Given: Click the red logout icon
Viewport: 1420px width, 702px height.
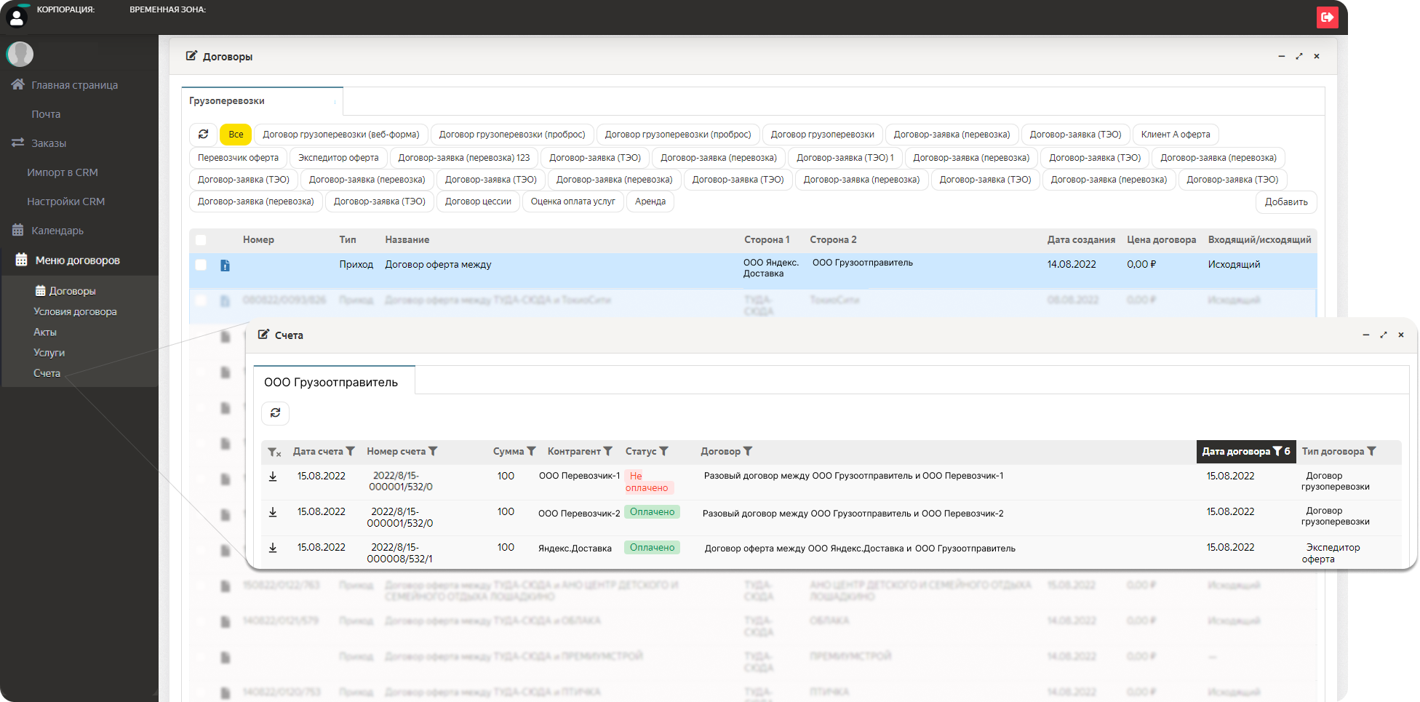Looking at the screenshot, I should [1327, 17].
